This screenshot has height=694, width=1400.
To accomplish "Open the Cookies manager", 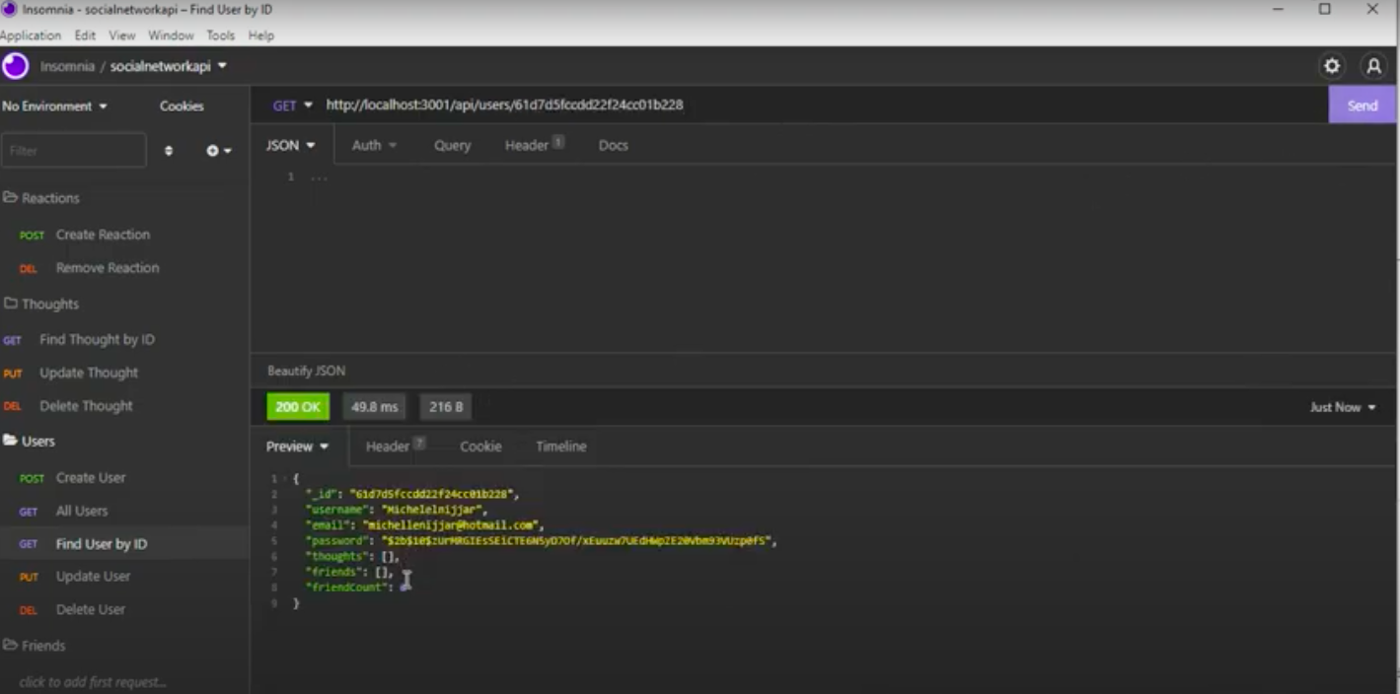I will [x=182, y=104].
